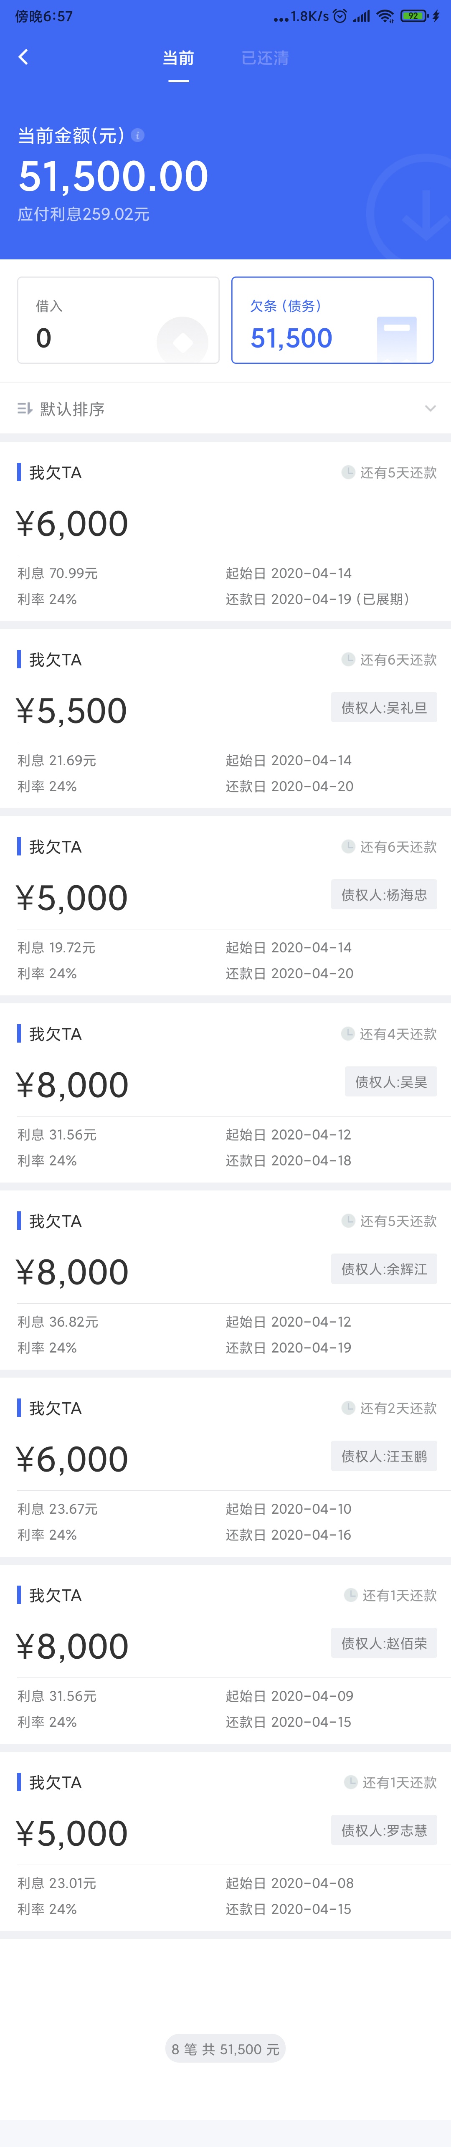The width and height of the screenshot is (451, 2147).
Task: Open the ¥8,000 debt from 赵佰荣
Action: coord(225,1655)
